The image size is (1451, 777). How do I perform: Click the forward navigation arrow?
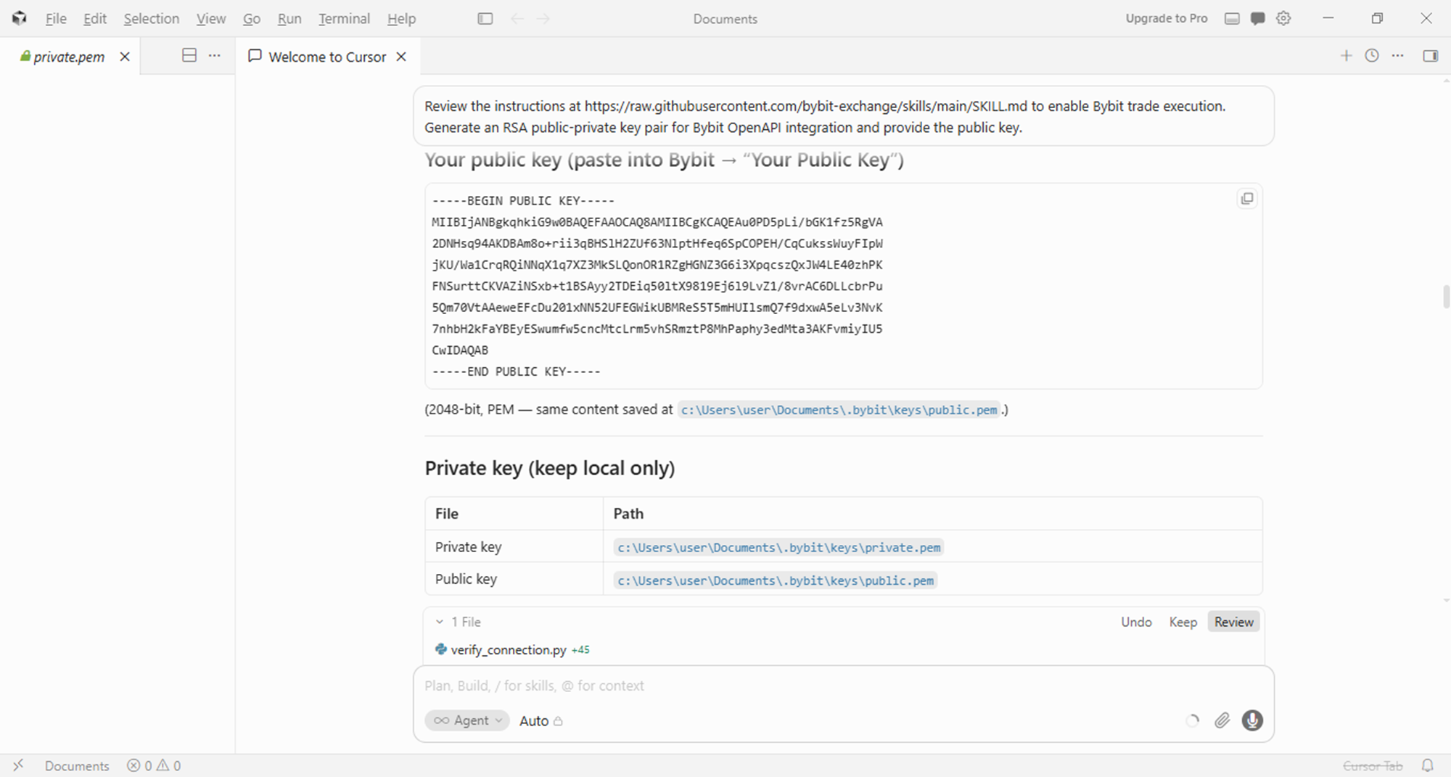[543, 19]
